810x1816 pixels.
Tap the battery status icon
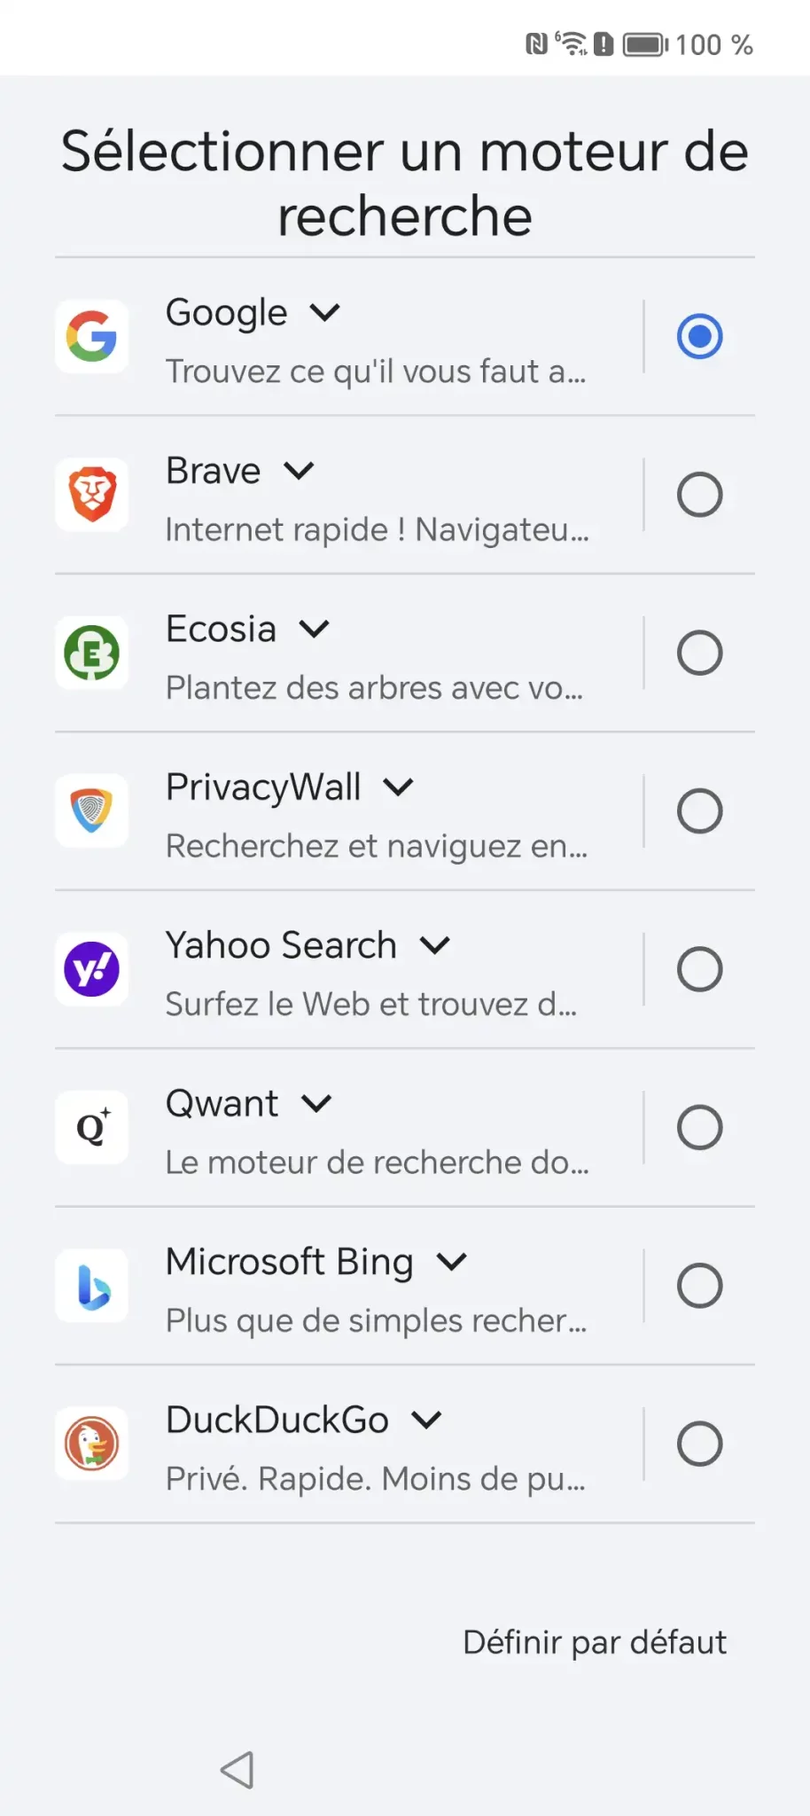point(645,44)
